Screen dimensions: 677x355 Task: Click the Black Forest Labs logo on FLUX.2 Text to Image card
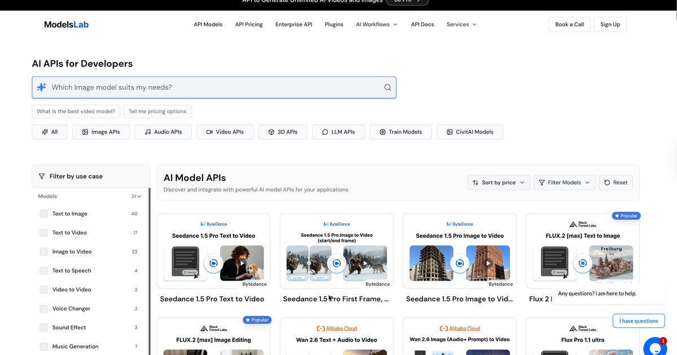tap(583, 224)
